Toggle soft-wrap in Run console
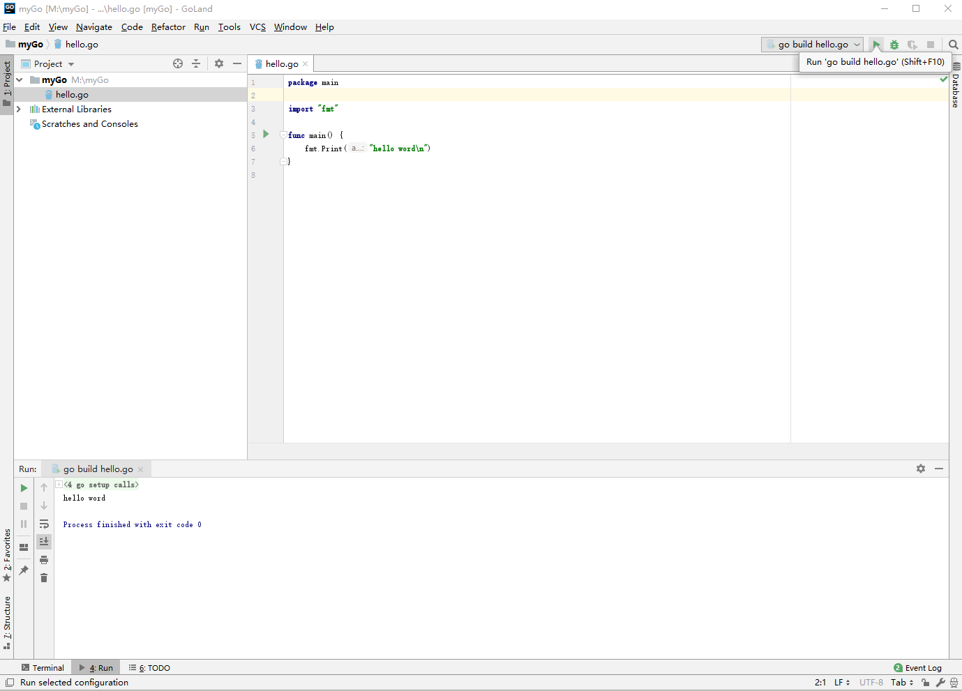 coord(44,524)
